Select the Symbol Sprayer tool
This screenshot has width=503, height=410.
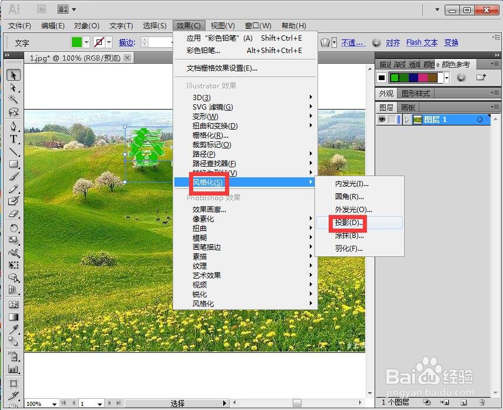(14, 356)
